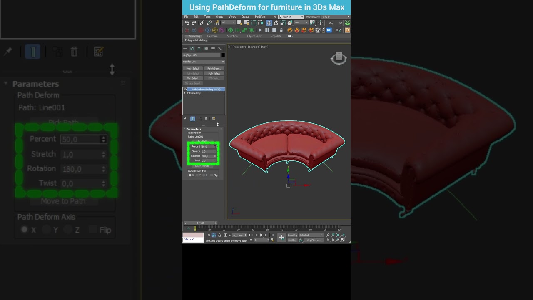Click the Bind to Space Warp icon

click(x=216, y=23)
